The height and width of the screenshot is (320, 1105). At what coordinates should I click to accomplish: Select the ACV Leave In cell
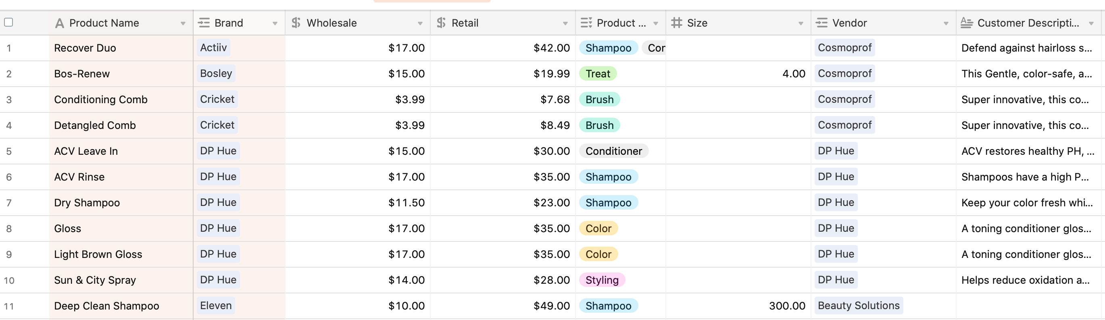(121, 151)
